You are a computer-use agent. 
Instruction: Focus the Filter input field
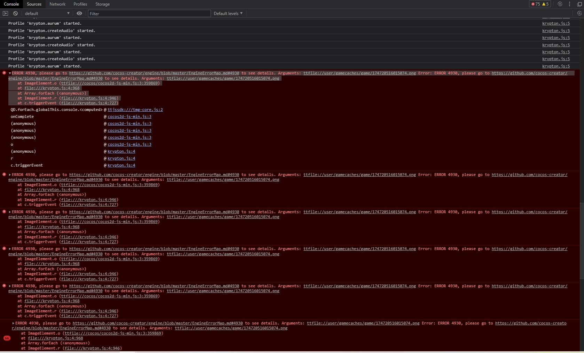(x=149, y=13)
